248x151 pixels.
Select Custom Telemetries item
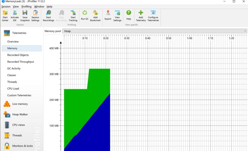tap(19, 95)
